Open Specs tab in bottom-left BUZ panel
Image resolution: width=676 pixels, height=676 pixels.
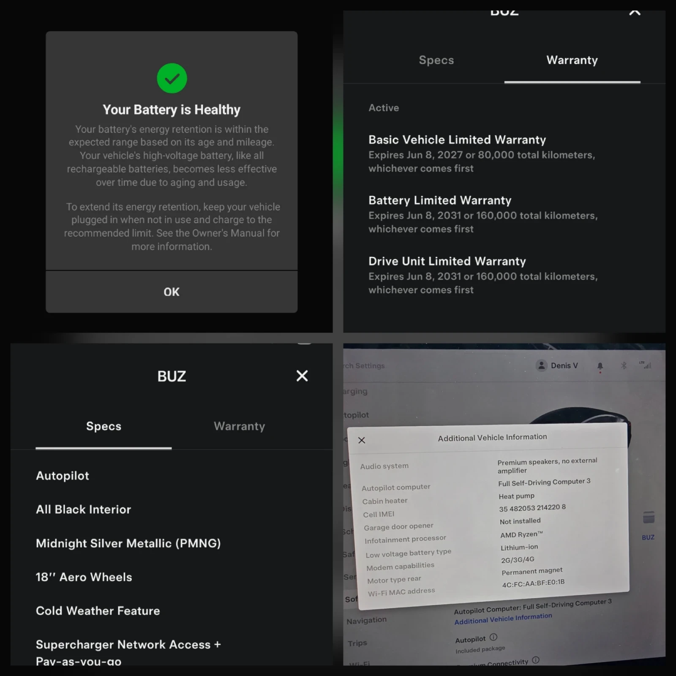point(104,426)
